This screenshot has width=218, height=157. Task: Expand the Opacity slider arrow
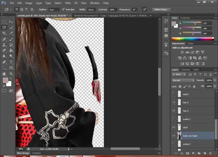point(215,80)
